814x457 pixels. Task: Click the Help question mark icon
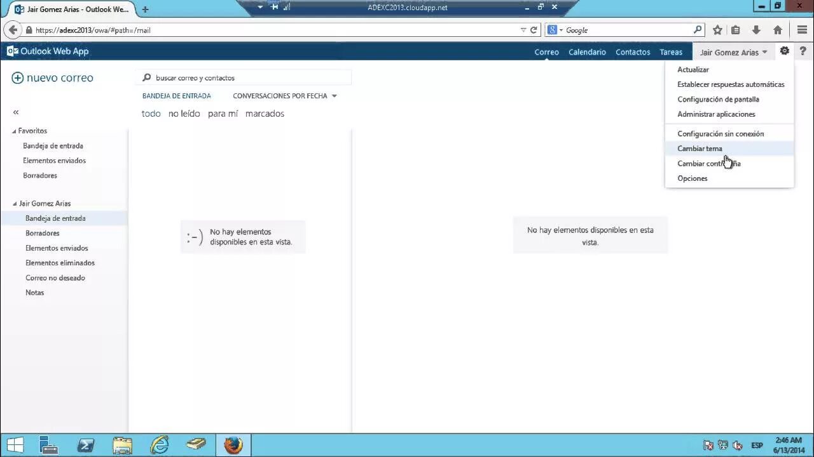803,51
